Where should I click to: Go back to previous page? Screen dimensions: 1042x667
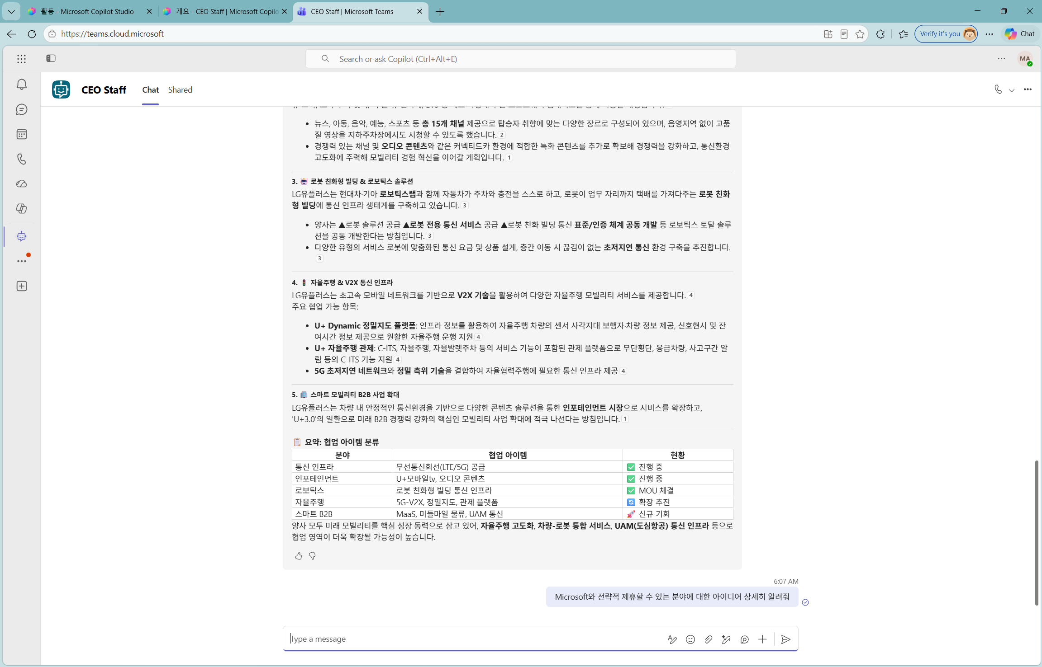point(11,34)
